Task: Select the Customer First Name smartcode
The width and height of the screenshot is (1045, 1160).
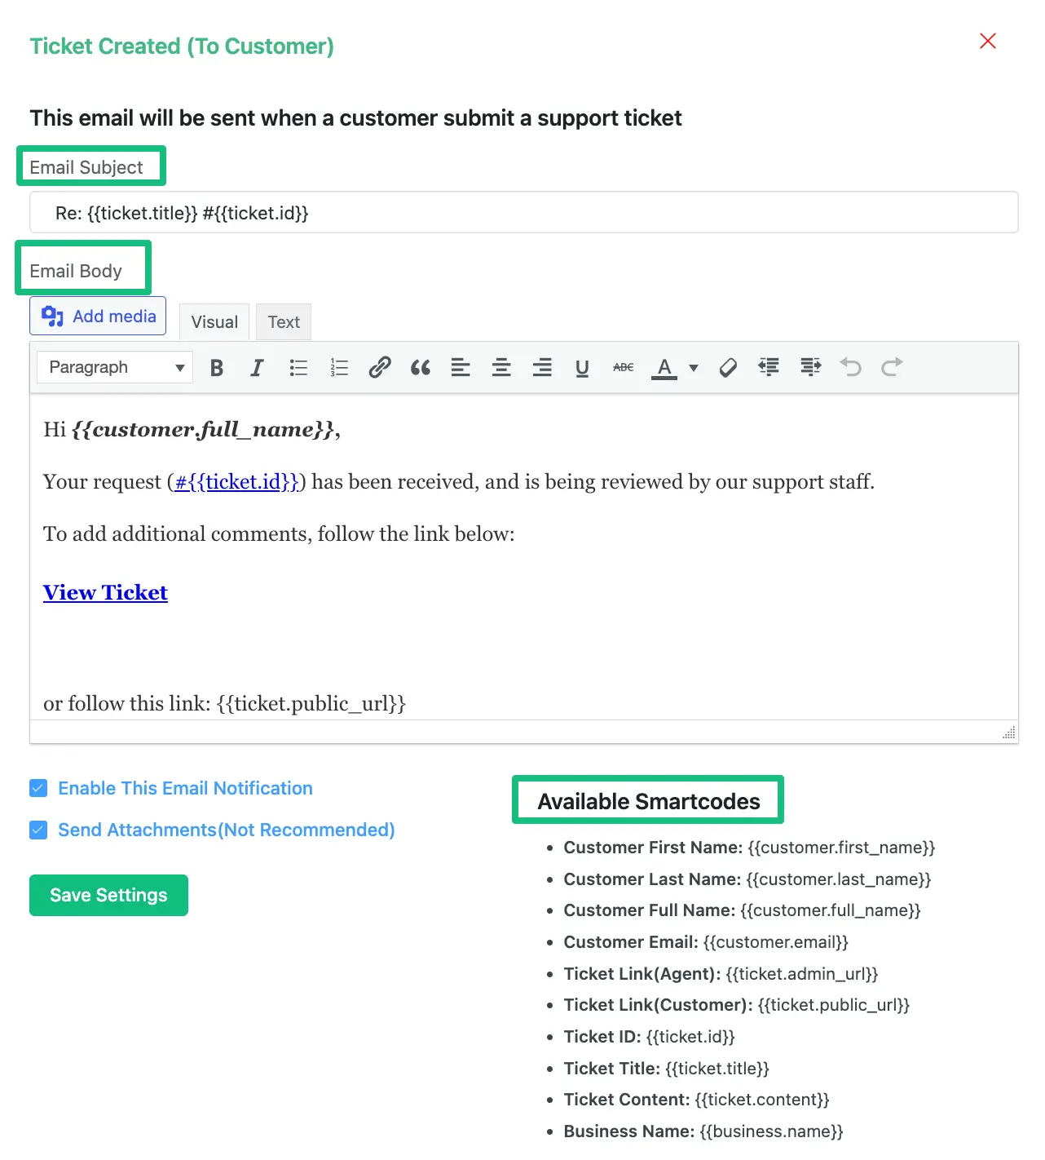Action: coord(749,848)
